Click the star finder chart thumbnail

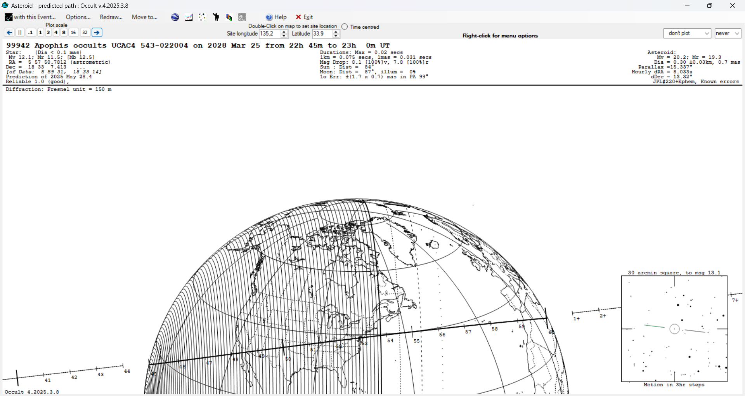click(x=674, y=329)
